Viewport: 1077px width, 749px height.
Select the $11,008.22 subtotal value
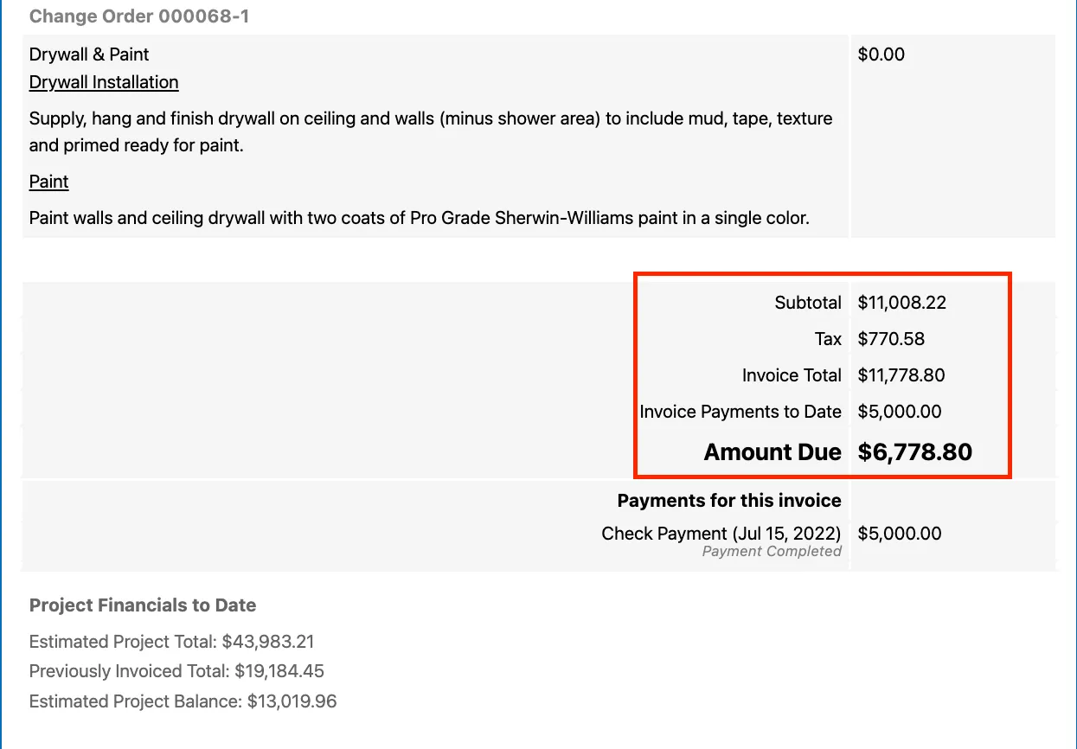tap(901, 303)
